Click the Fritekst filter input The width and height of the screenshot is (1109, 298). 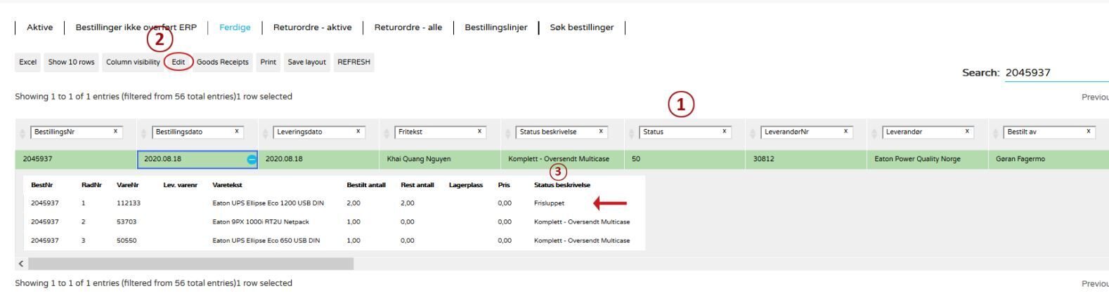[441, 132]
